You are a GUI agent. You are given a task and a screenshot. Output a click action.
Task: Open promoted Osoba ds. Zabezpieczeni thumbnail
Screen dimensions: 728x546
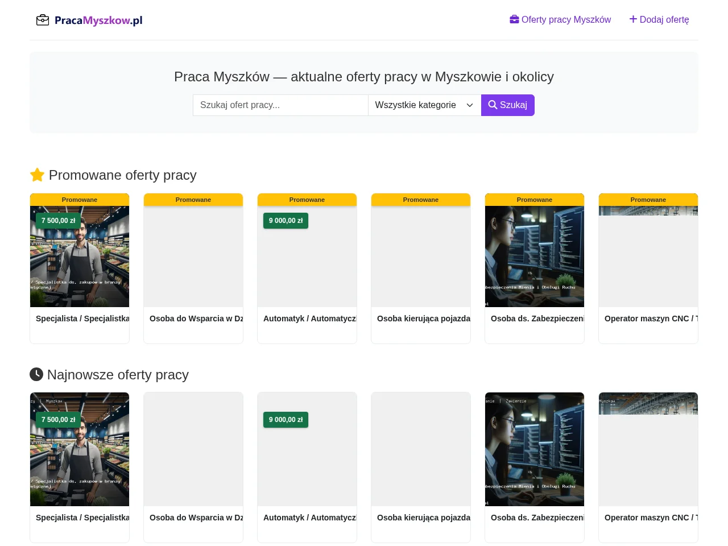pos(535,257)
